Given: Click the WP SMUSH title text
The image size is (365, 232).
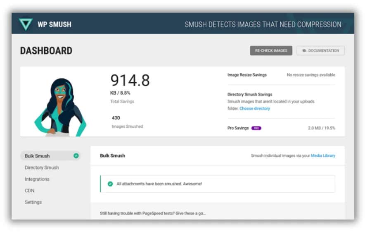Looking at the screenshot, I should click(55, 24).
